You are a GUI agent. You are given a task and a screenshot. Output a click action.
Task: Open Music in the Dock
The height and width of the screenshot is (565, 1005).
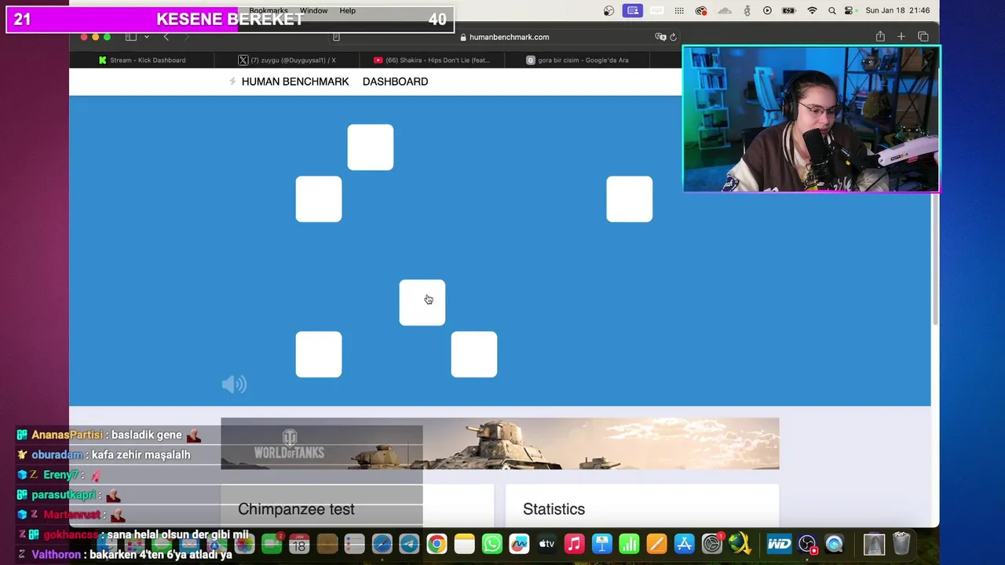(x=574, y=544)
